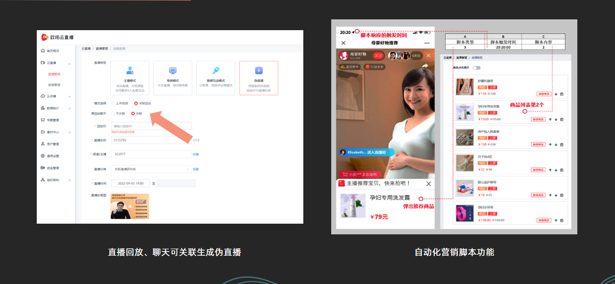Collapse the 云直播 sidebar chevron

(69, 63)
